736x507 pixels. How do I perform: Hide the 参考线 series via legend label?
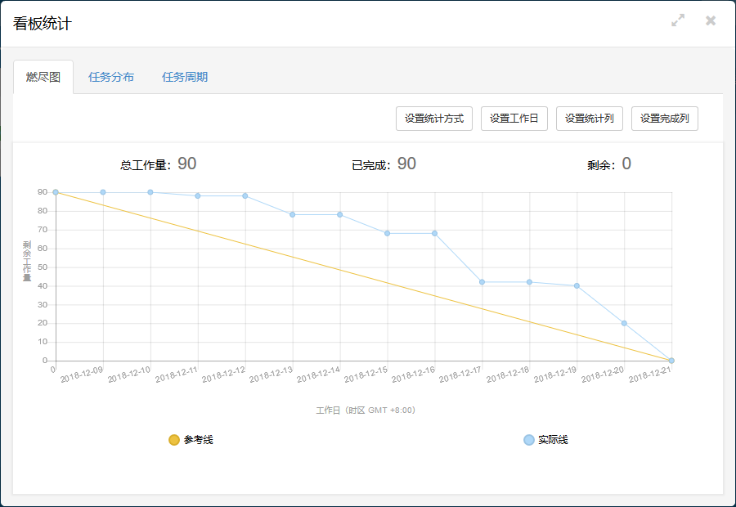[198, 440]
